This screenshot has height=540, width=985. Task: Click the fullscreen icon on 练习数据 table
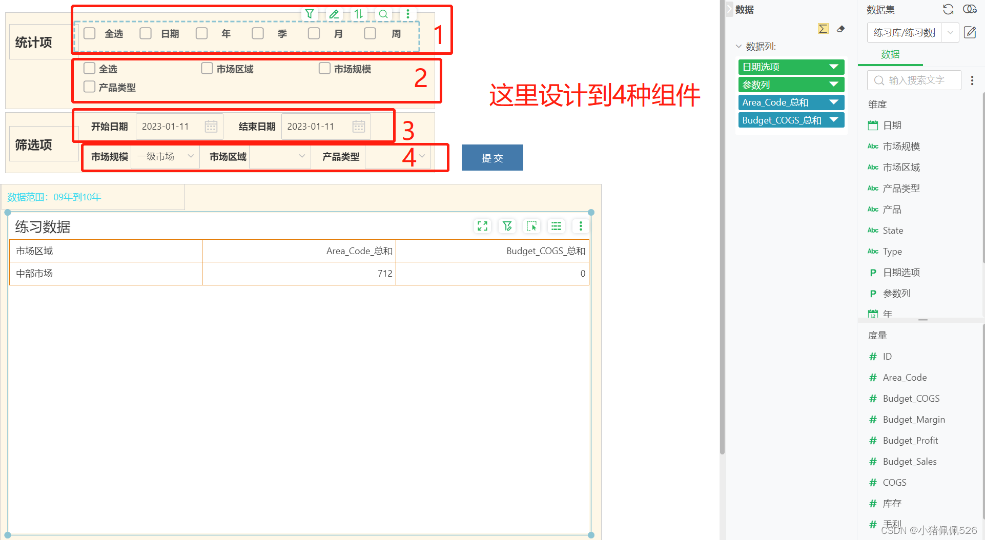[482, 226]
